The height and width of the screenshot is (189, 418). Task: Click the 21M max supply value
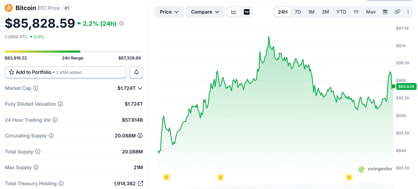click(x=138, y=168)
